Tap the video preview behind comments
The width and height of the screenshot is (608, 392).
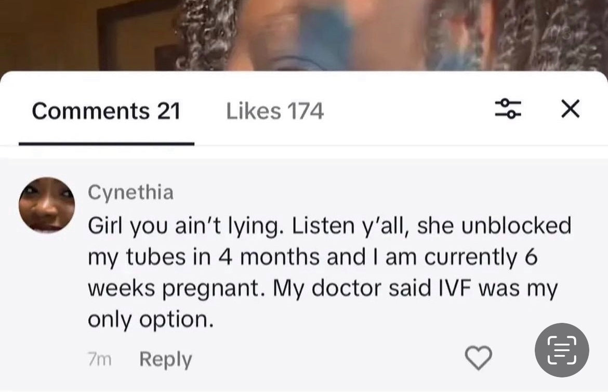[304, 35]
